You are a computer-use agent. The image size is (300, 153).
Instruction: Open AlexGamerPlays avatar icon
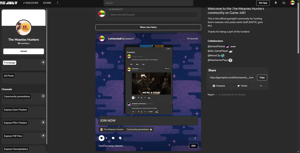pos(230,60)
